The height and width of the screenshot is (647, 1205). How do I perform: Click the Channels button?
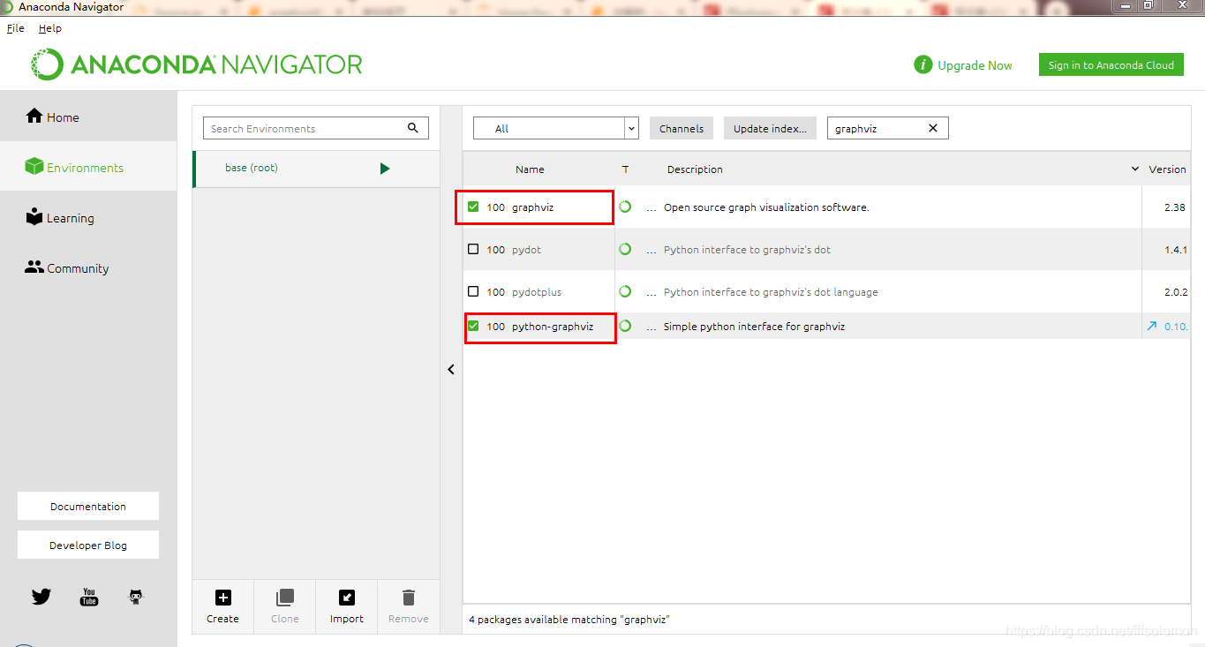(682, 128)
